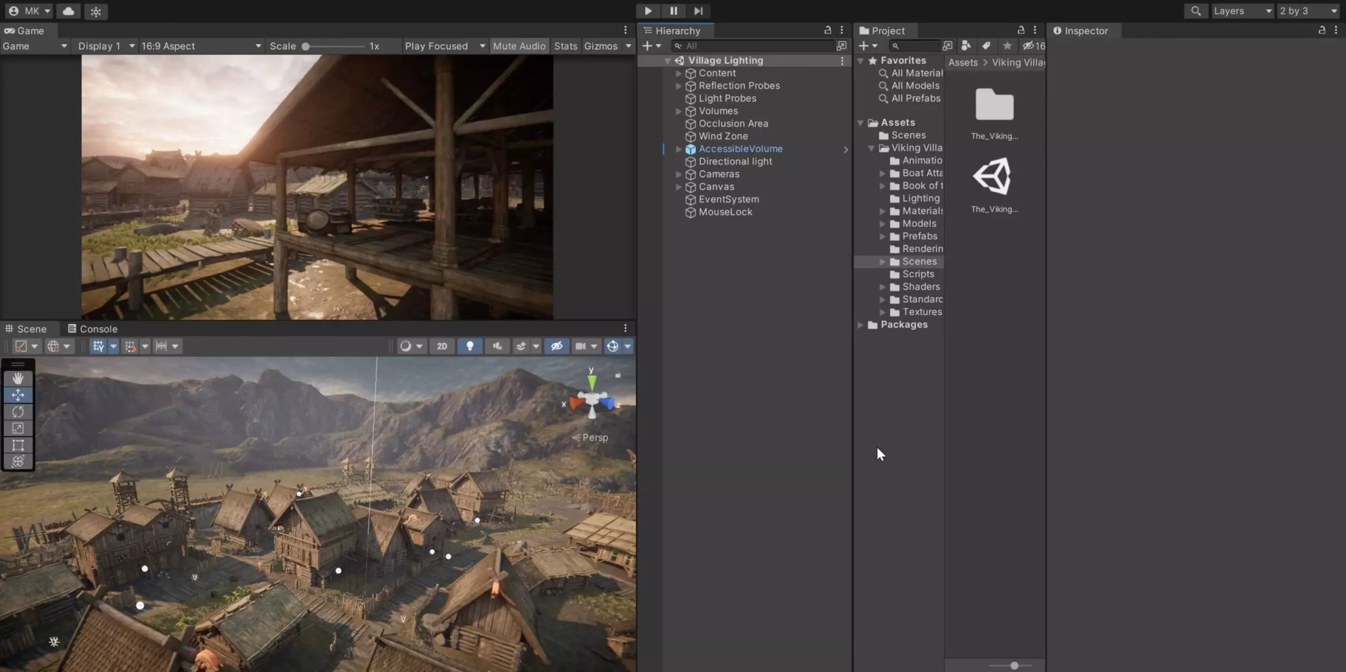Select the Rotate tool
The height and width of the screenshot is (672, 1346).
pyautogui.click(x=18, y=412)
